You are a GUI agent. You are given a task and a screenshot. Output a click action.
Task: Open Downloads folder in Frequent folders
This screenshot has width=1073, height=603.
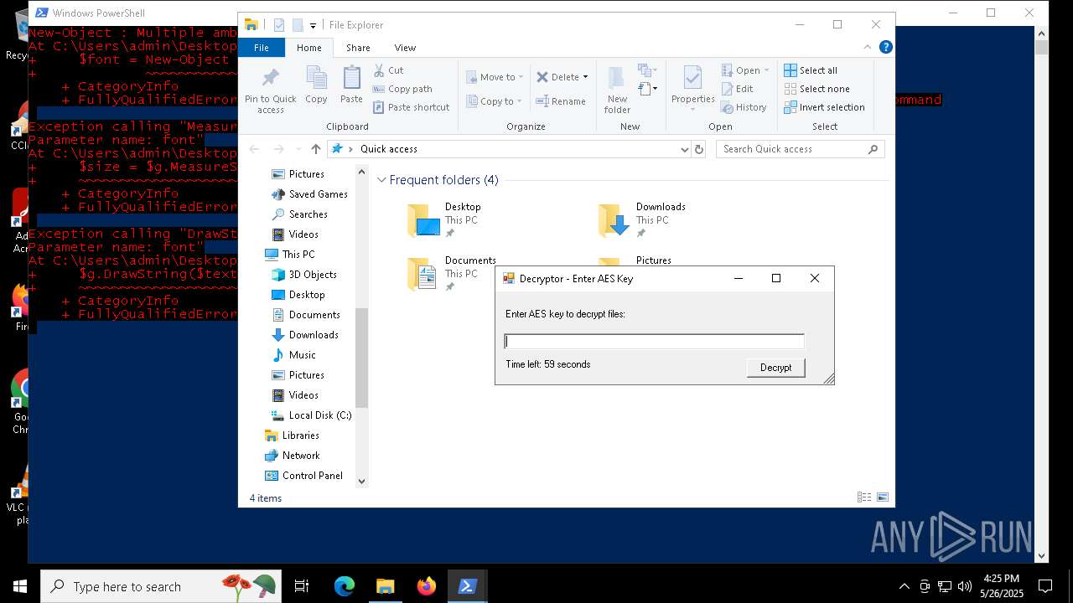(x=642, y=219)
